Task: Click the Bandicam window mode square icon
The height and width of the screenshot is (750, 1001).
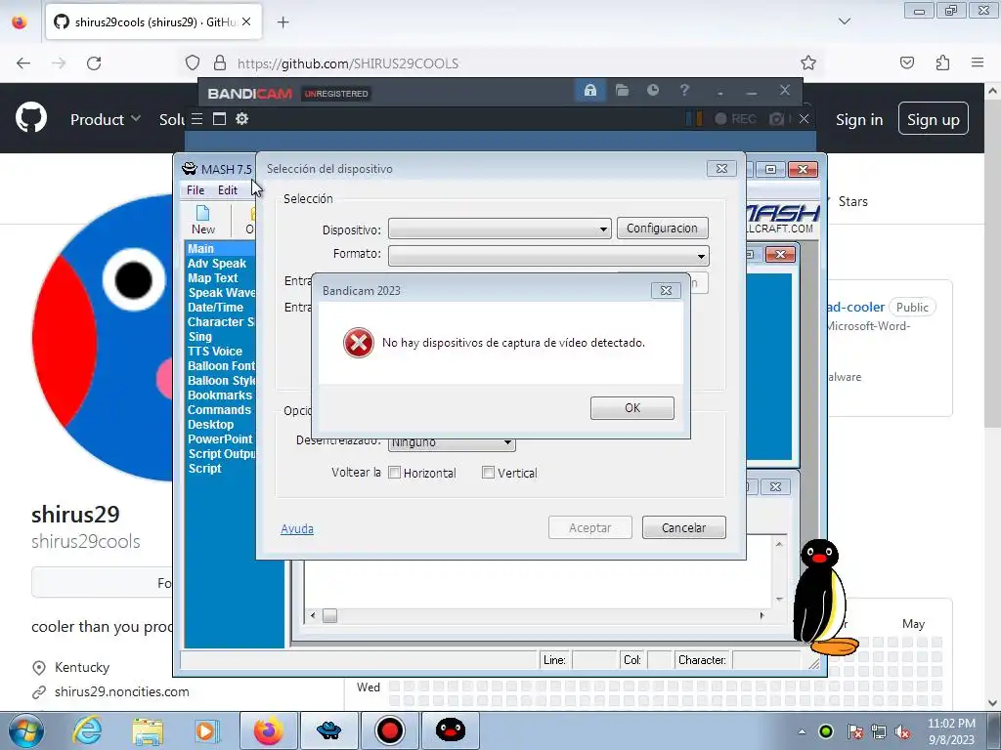Action: coord(219,118)
